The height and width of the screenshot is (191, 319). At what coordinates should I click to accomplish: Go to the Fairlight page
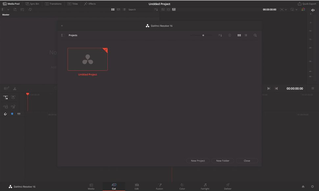click(x=205, y=186)
